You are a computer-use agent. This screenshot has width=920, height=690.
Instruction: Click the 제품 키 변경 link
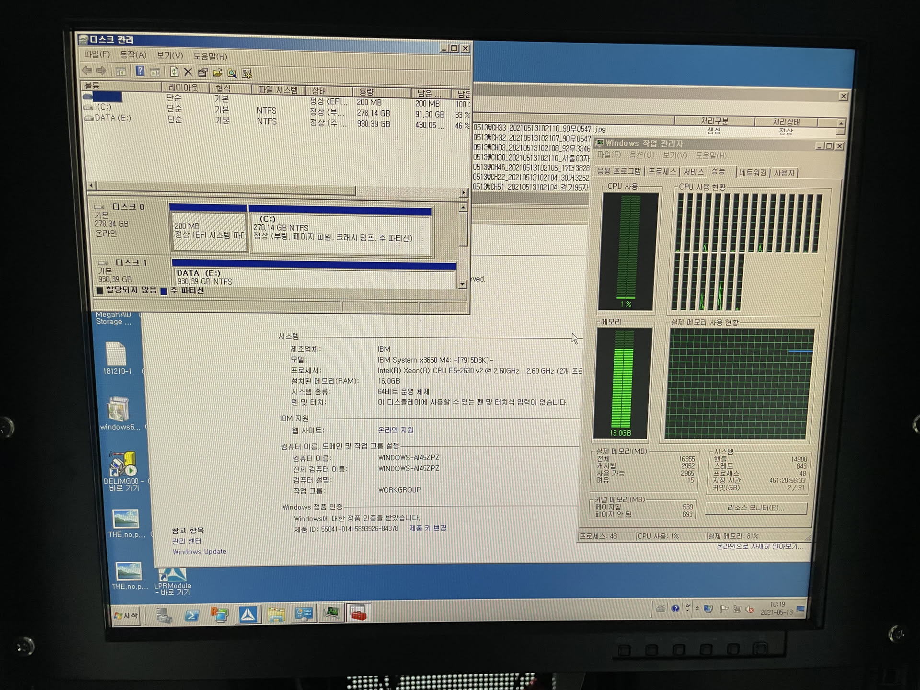coord(427,528)
